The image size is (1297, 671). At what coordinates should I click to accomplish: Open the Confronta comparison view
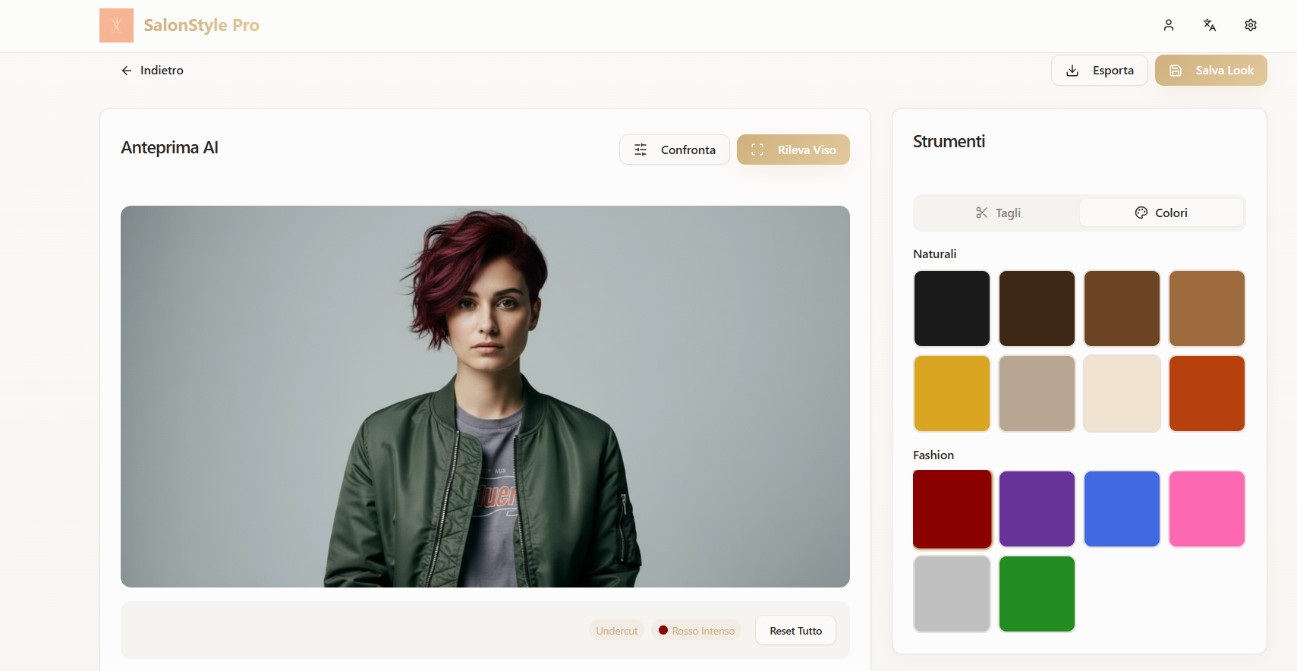pyautogui.click(x=674, y=150)
